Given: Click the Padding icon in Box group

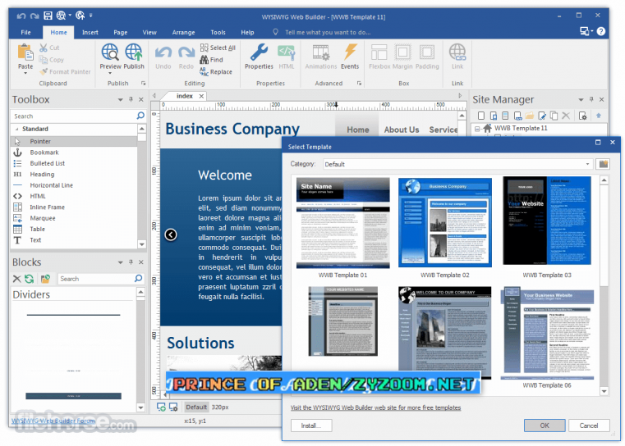Looking at the screenshot, I should (427, 52).
